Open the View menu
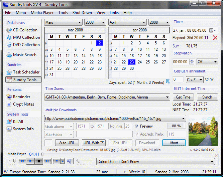The image size is (223, 177). [101, 13]
